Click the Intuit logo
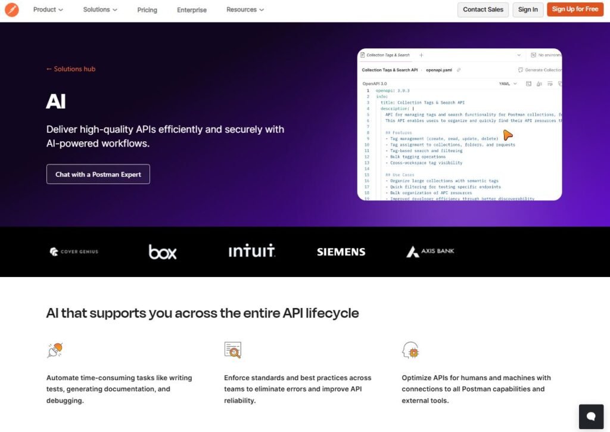The image size is (610, 432). 251,251
